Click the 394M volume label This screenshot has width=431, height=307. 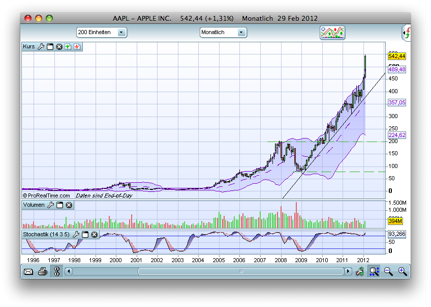point(395,221)
